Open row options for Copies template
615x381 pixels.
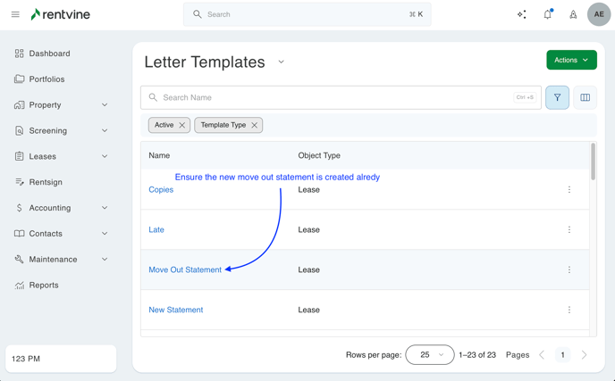[x=569, y=189]
